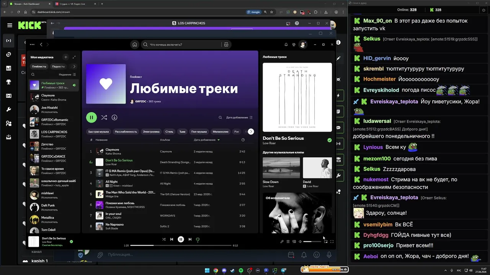Open Kick sidebar Stream icon

click(x=8, y=40)
